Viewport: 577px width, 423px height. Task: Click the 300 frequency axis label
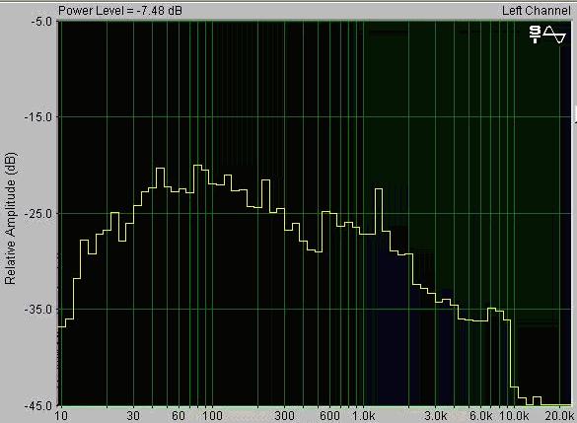coord(284,416)
